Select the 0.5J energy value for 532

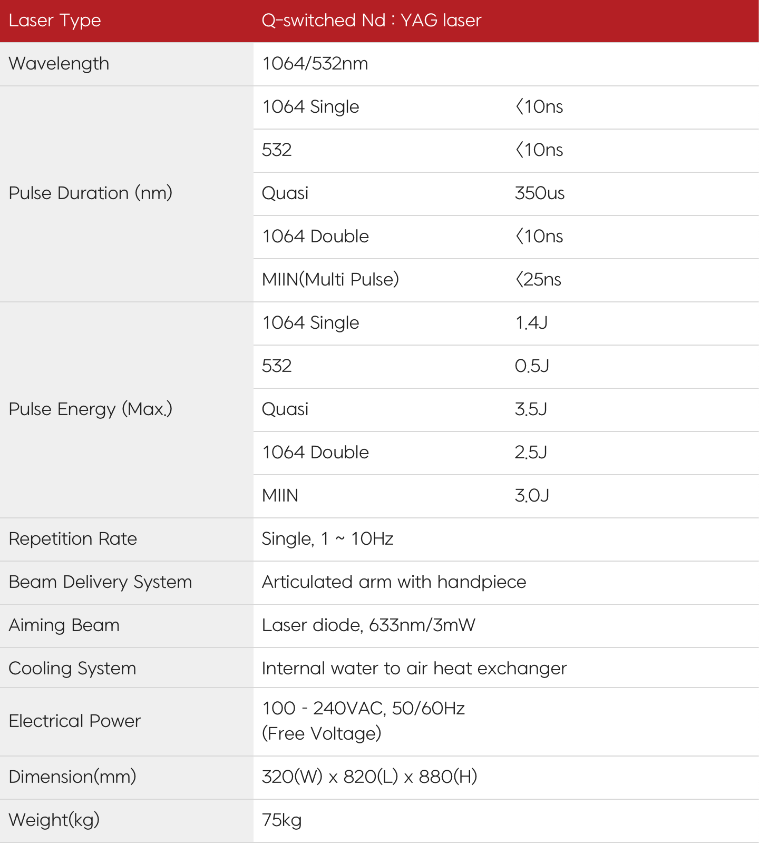(532, 366)
